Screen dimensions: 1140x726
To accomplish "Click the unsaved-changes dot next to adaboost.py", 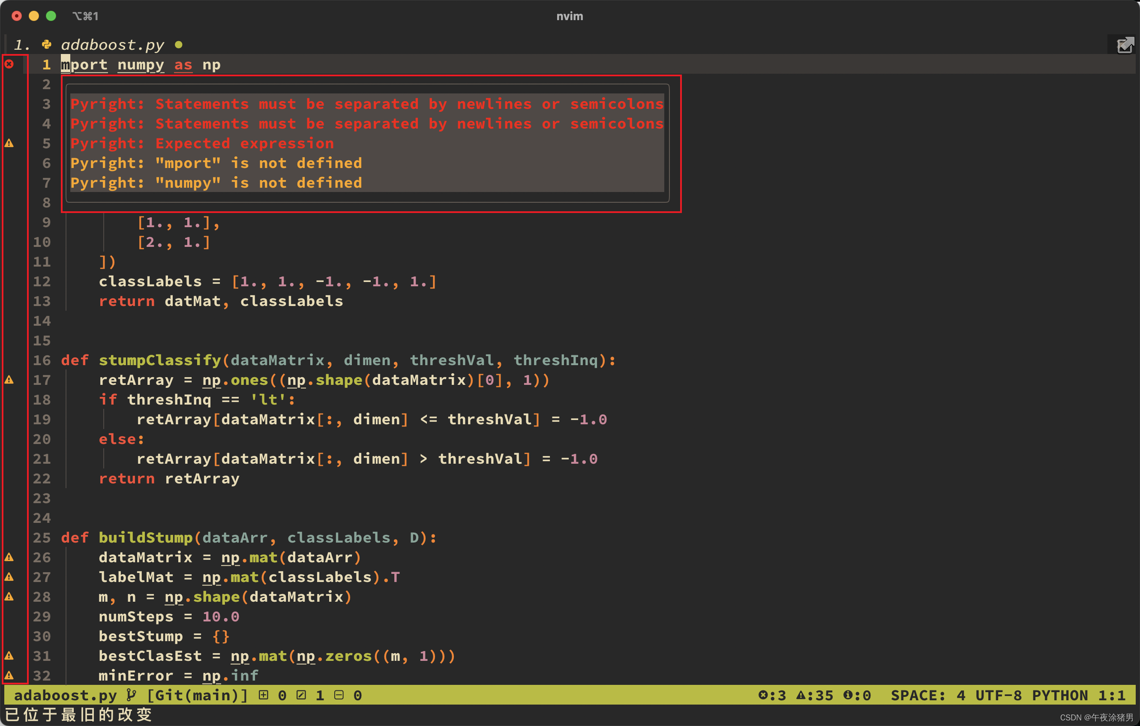I will tap(178, 45).
